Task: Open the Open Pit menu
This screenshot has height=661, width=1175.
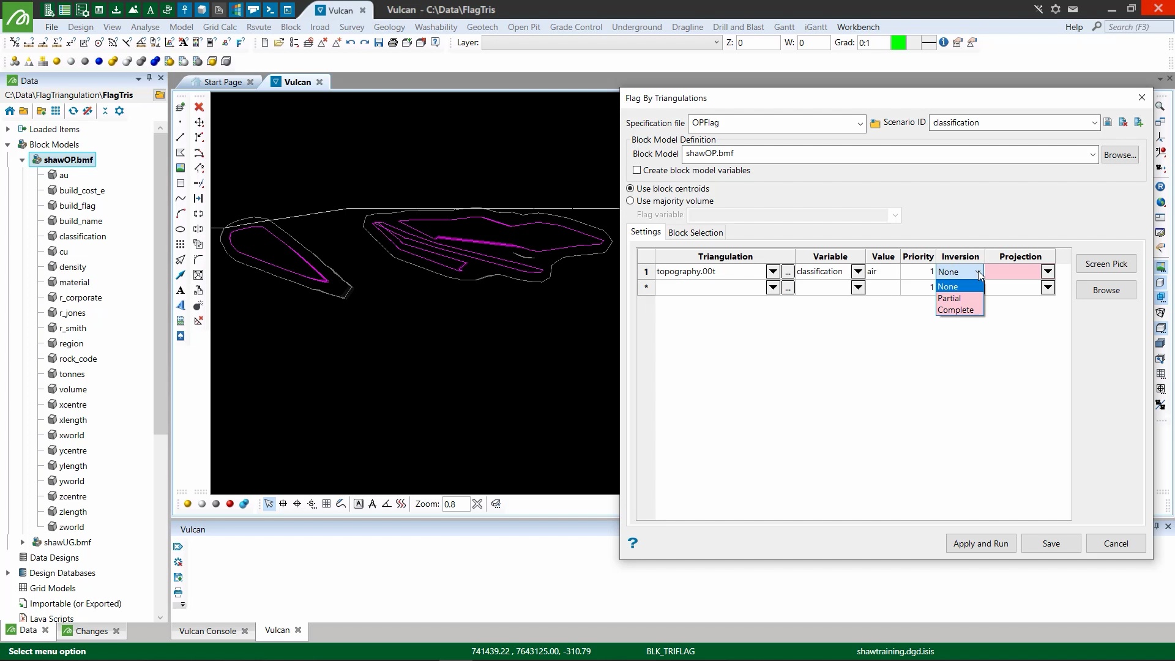Action: pyautogui.click(x=523, y=27)
